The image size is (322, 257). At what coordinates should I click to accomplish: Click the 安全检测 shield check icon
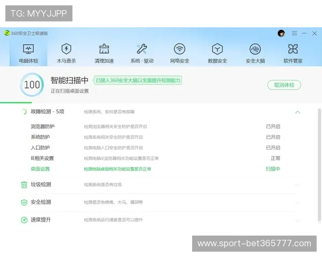click(x=24, y=202)
